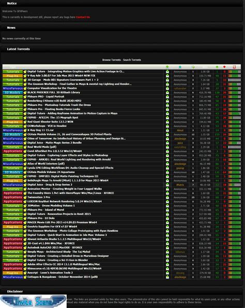
Task: Click download icon for V-Ray Adv 3.00.07 row
Action: coord(167,76)
